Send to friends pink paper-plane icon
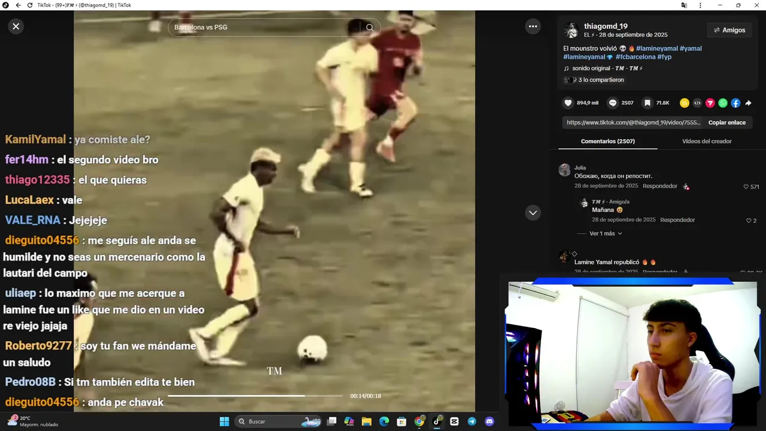 [710, 103]
